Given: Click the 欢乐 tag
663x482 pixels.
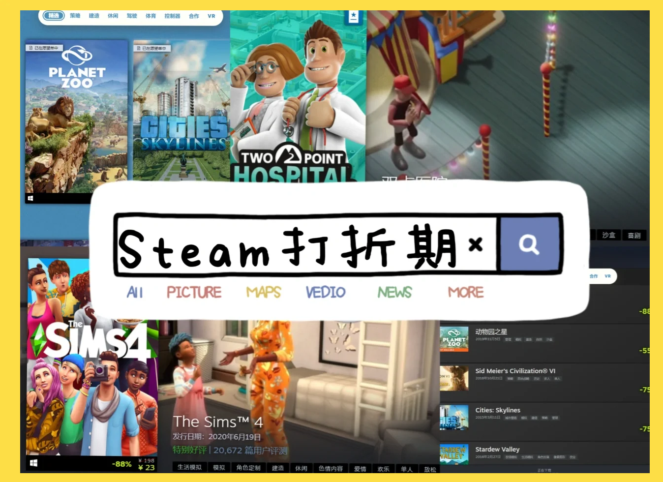Looking at the screenshot, I should click(383, 469).
